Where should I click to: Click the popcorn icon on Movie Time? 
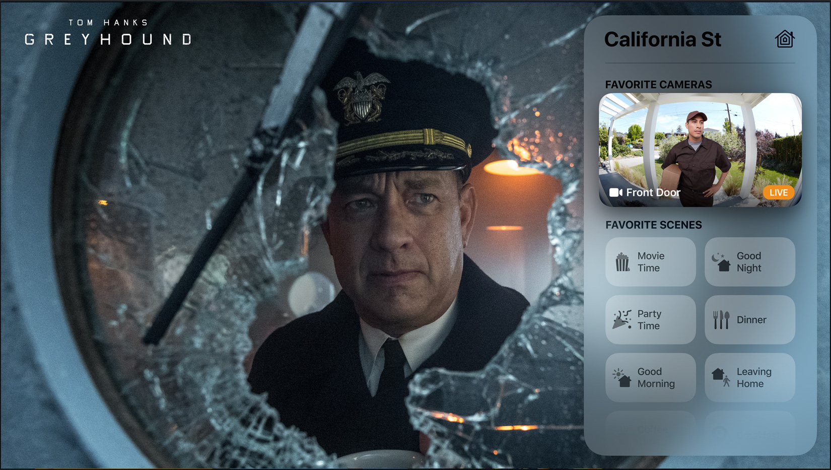tap(622, 262)
